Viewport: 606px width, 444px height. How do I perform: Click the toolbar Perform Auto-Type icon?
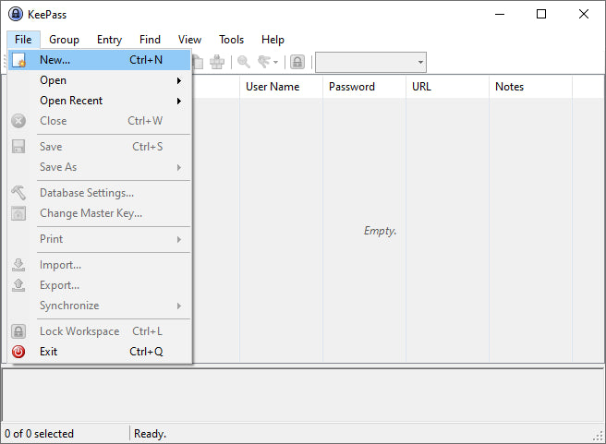[x=217, y=62]
